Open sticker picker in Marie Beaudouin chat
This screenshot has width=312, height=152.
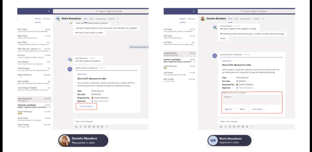(x=94, y=126)
